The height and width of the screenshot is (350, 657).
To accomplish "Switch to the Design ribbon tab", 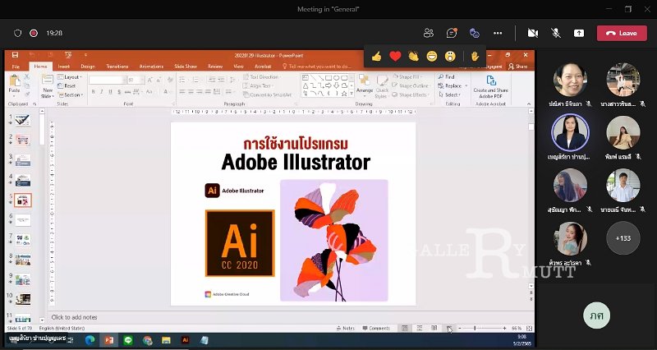I will 88,66.
